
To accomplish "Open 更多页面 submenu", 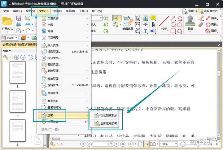I will tap(64, 93).
